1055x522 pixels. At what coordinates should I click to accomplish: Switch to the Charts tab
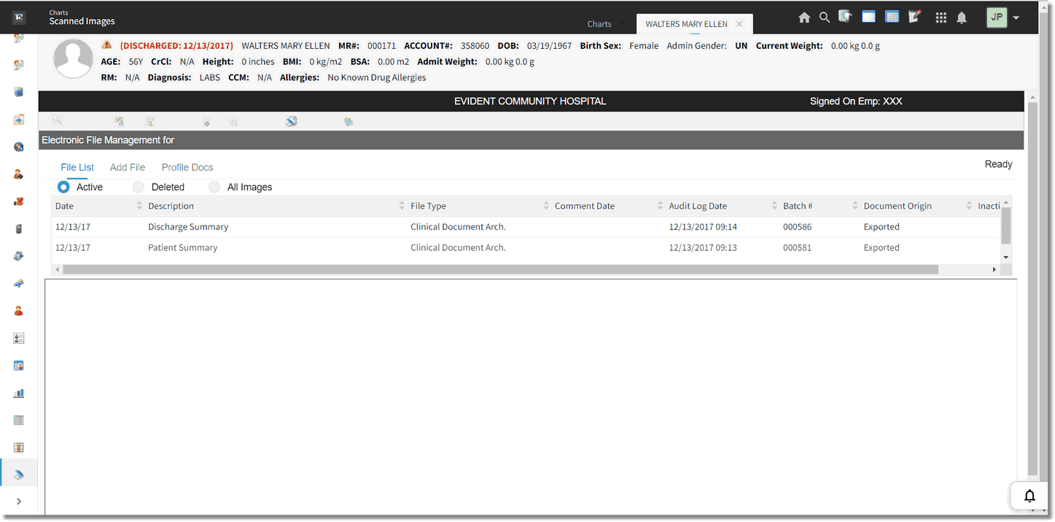[599, 24]
